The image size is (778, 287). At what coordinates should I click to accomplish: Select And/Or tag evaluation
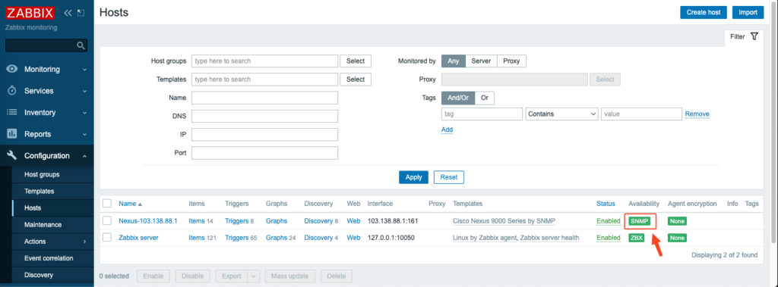click(x=458, y=98)
